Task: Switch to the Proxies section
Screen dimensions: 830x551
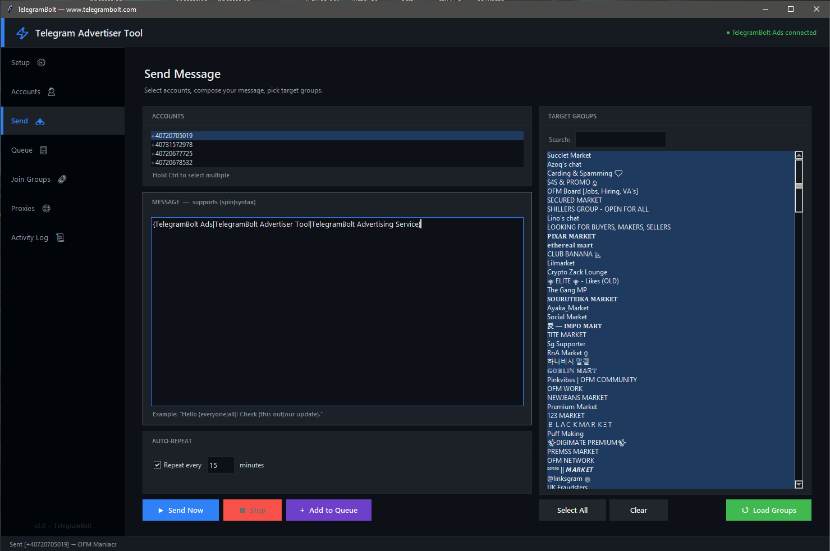Action: [63, 209]
